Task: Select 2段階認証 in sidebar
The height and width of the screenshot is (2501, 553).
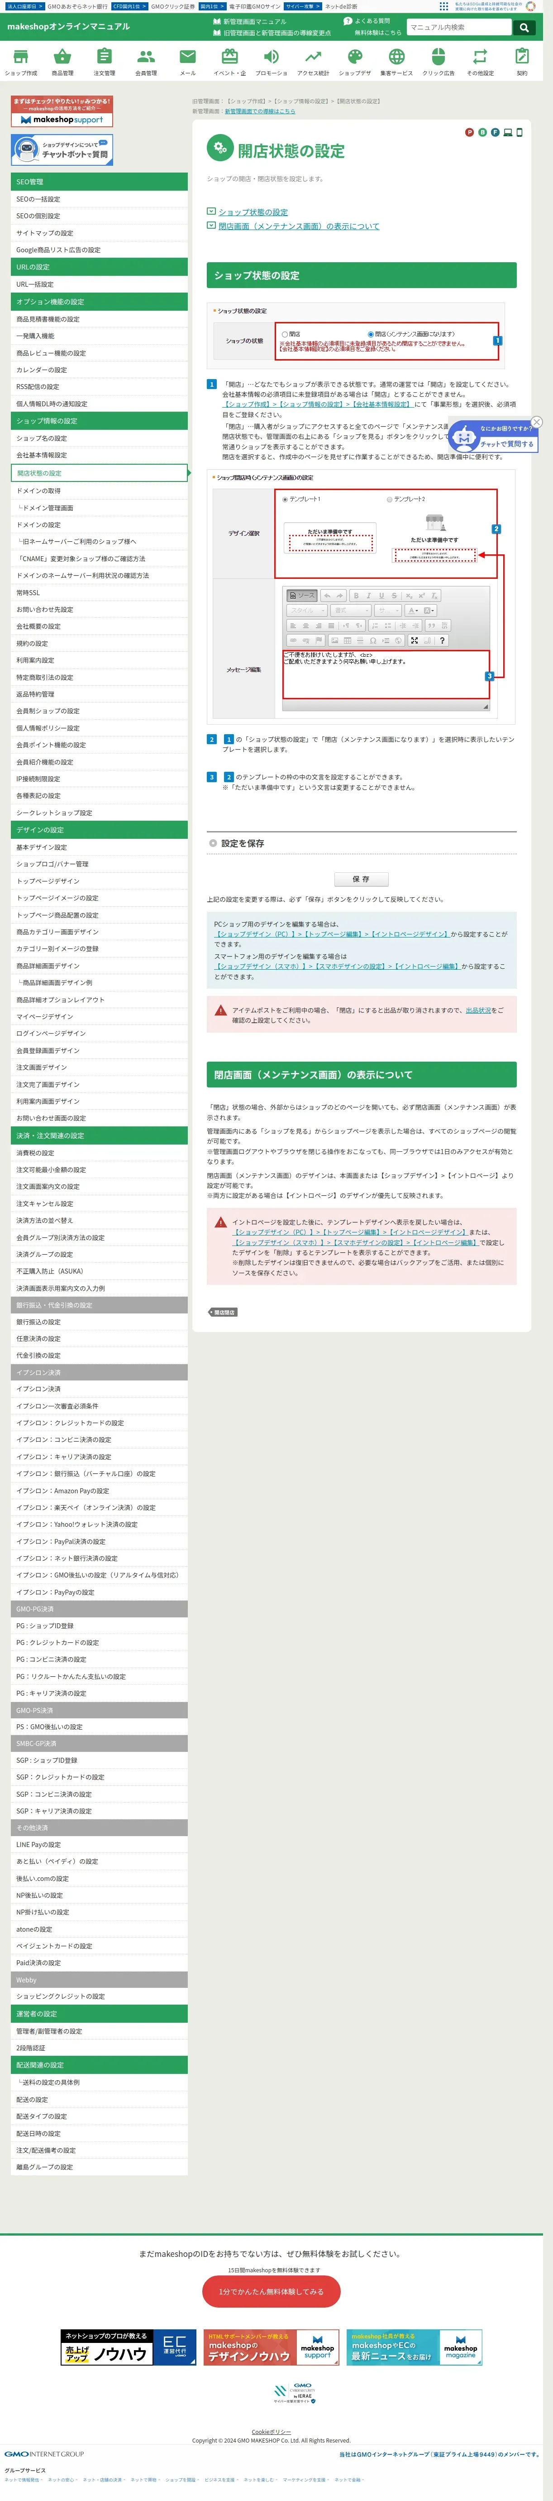Action: (x=99, y=2048)
